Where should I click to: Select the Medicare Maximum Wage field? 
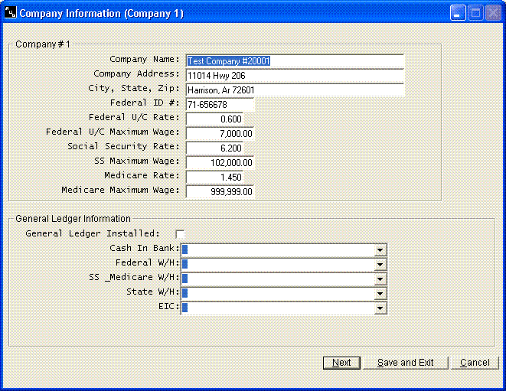pos(220,191)
